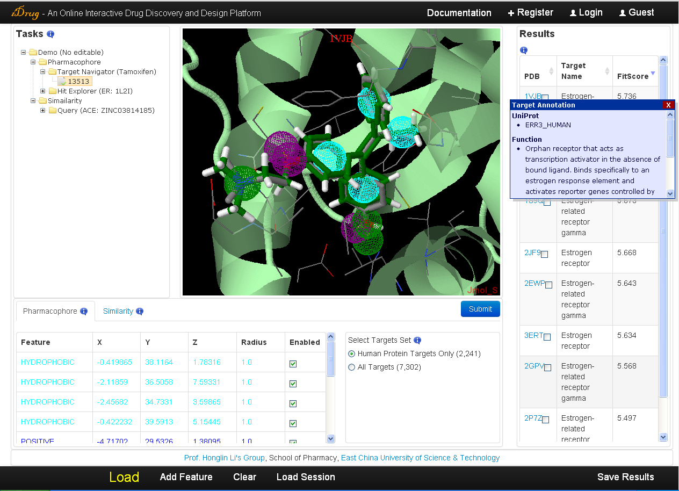The image size is (679, 491).
Task: Click Save Results in bottom bar
Action: coord(626,477)
